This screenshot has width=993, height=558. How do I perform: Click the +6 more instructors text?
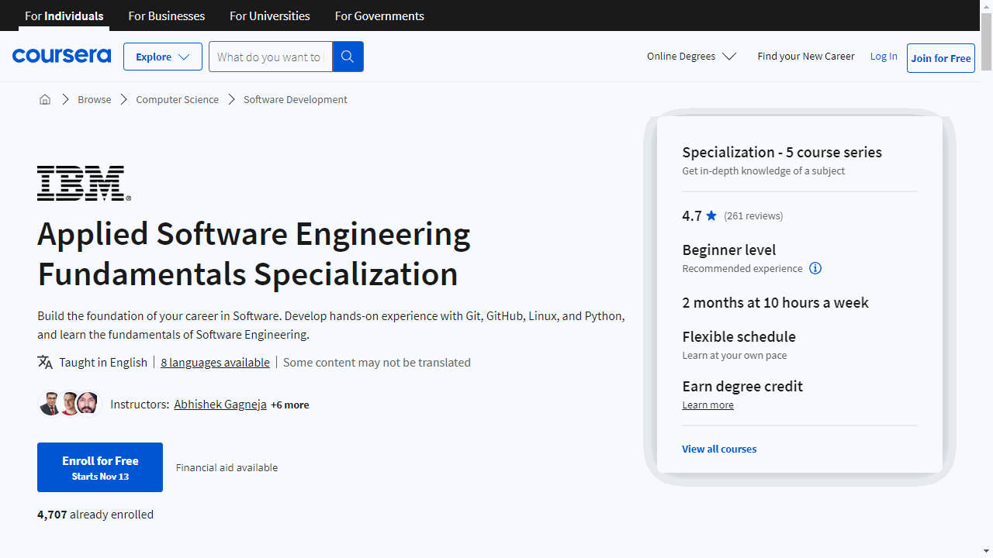[290, 405]
